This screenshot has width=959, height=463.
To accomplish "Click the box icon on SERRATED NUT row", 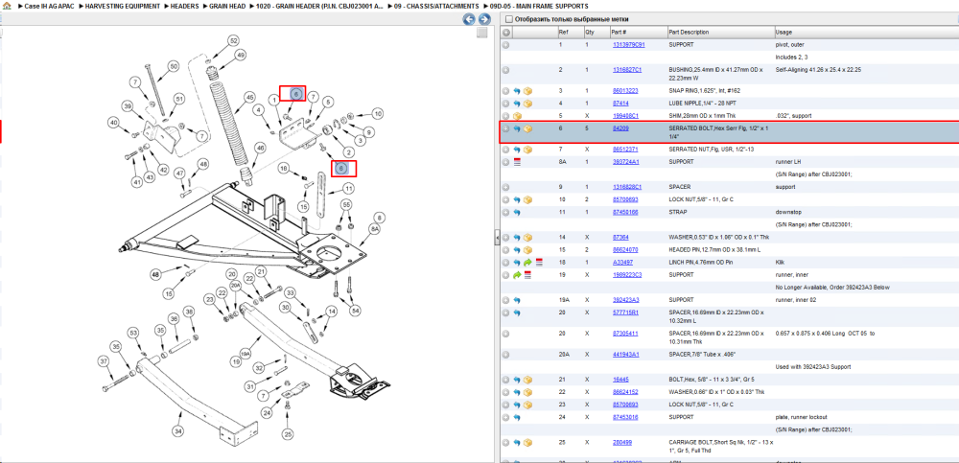I will (527, 150).
